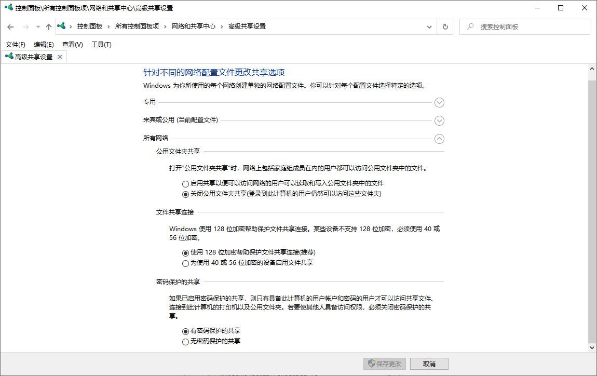Click the 高级共享设置 breadcrumb
The height and width of the screenshot is (376, 597).
(247, 26)
